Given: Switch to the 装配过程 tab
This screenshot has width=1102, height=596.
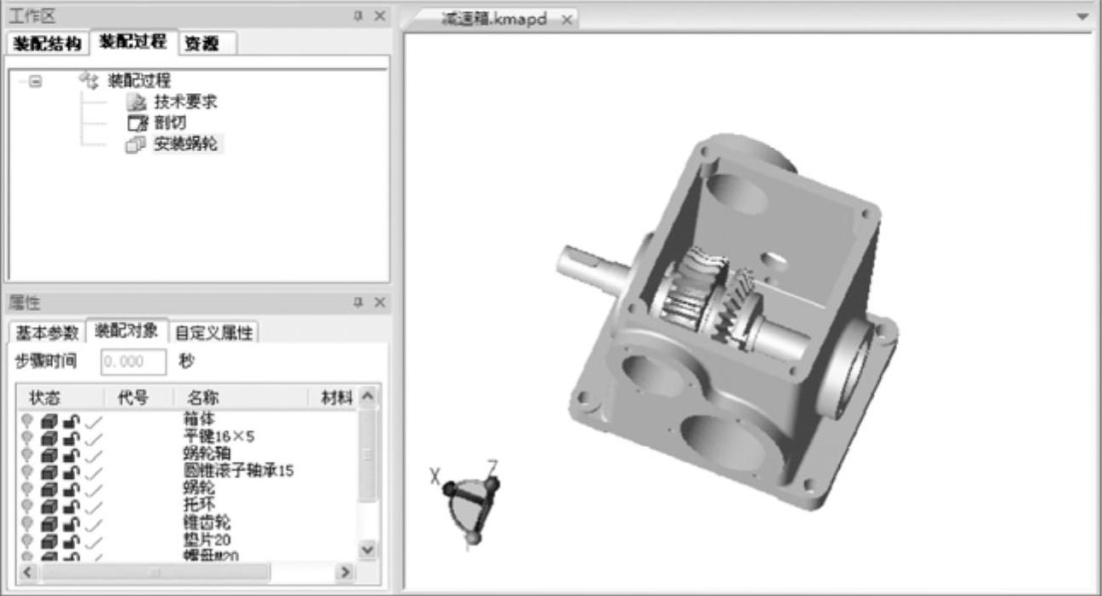Looking at the screenshot, I should pyautogui.click(x=132, y=42).
